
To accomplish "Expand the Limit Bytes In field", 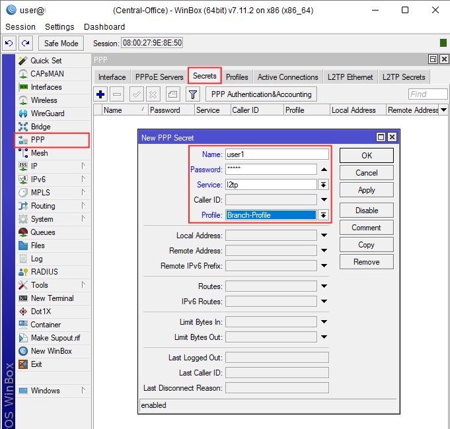I will [x=324, y=322].
